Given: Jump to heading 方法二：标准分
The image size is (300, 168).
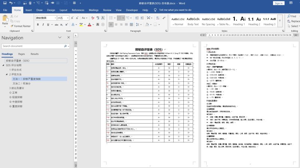Looking at the screenshot, I should coord(22,83).
